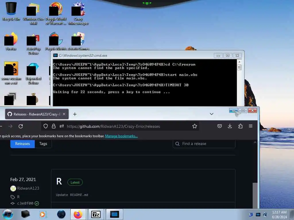
Task: Click the Find a release search field
Action: pyautogui.click(x=204, y=144)
